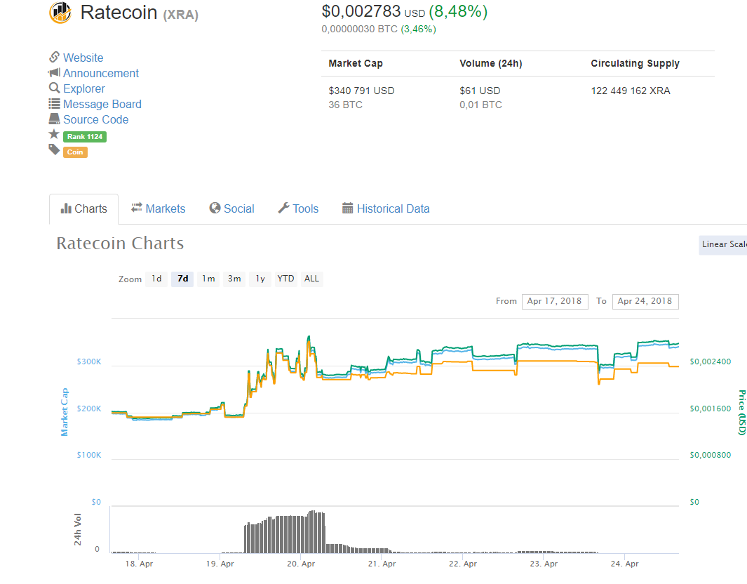Set chart zoom to 1m

tap(208, 279)
